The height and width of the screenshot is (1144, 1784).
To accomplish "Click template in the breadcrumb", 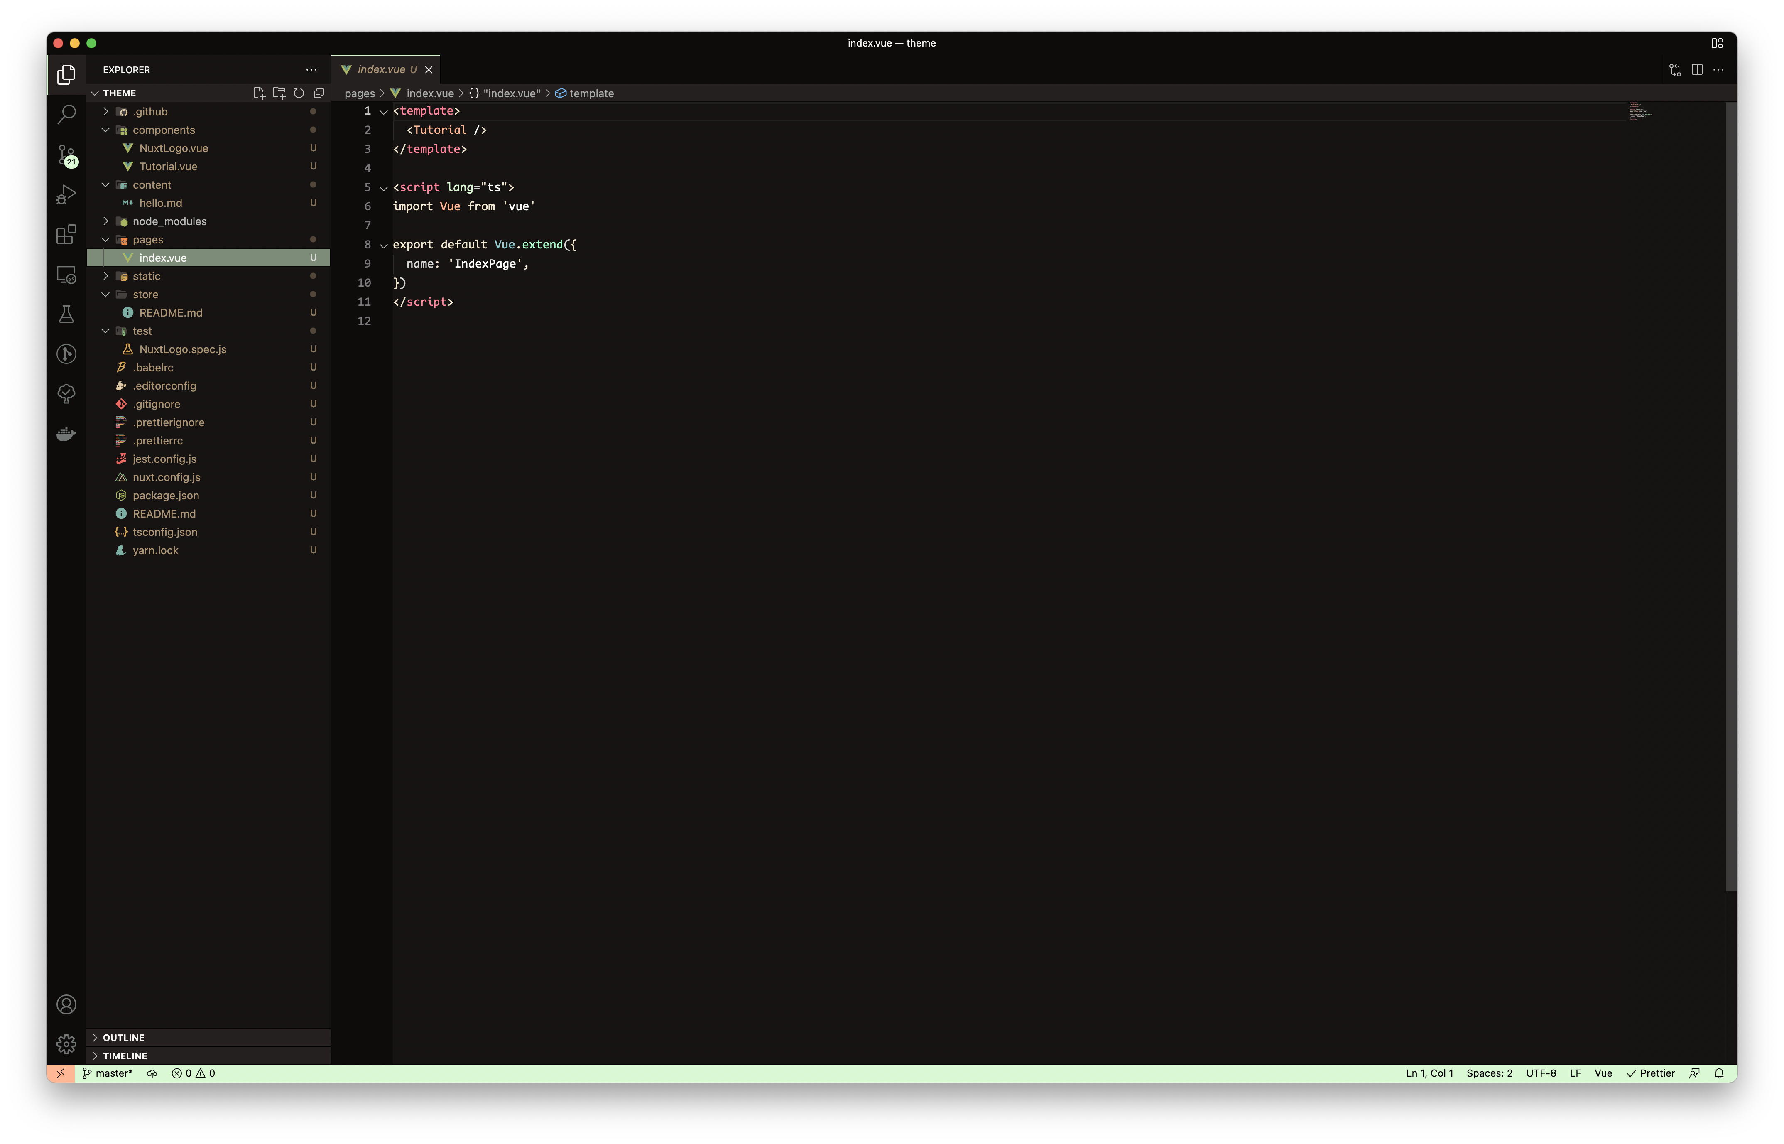I will tap(591, 93).
